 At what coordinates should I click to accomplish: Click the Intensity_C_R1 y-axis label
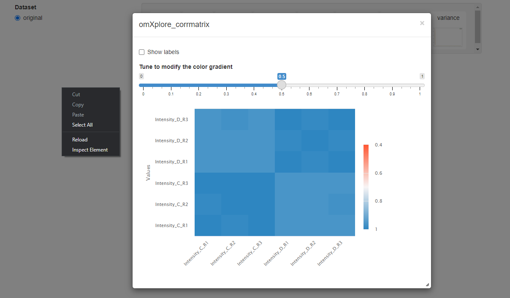(x=171, y=225)
